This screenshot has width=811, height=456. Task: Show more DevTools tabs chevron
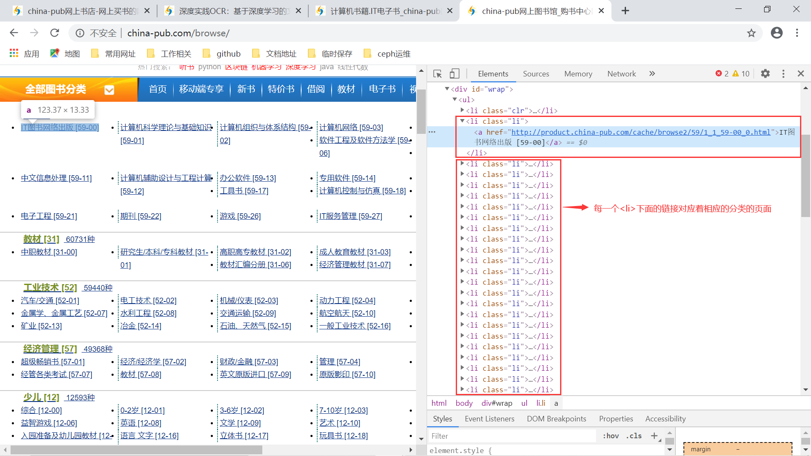(652, 74)
